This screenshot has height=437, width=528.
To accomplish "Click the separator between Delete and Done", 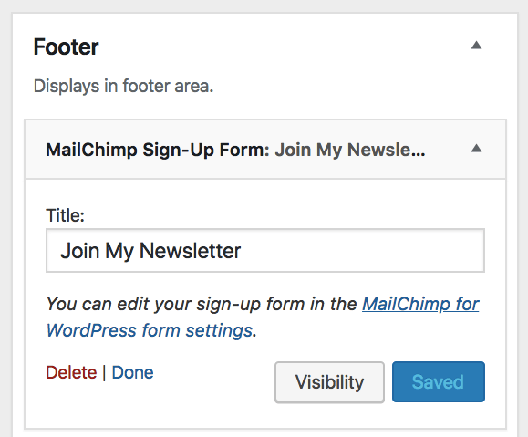I will pyautogui.click(x=104, y=372).
